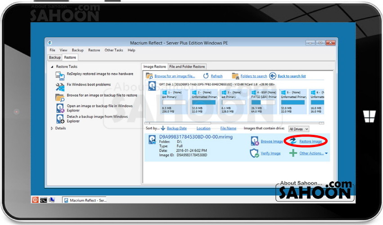Switch to File and Folder Restore tab
Screen dimensions: 383x225
187,67
